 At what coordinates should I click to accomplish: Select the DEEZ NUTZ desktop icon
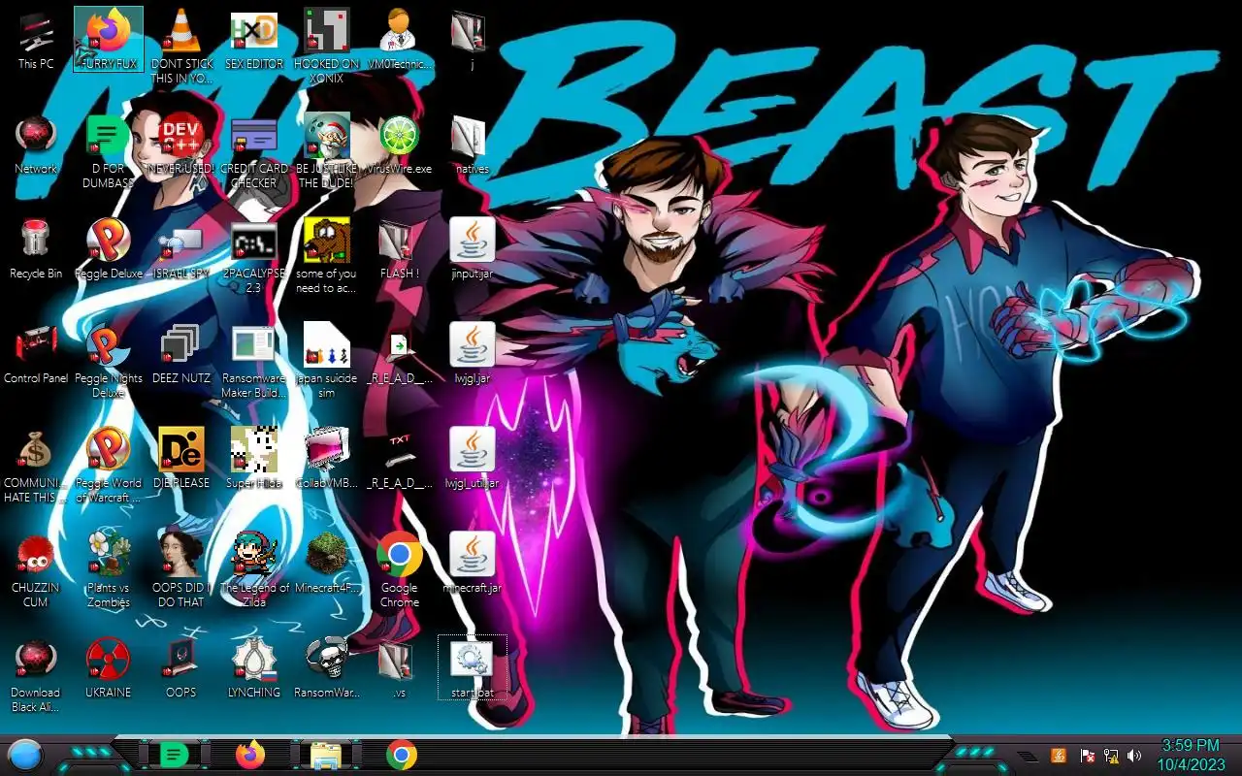181,354
